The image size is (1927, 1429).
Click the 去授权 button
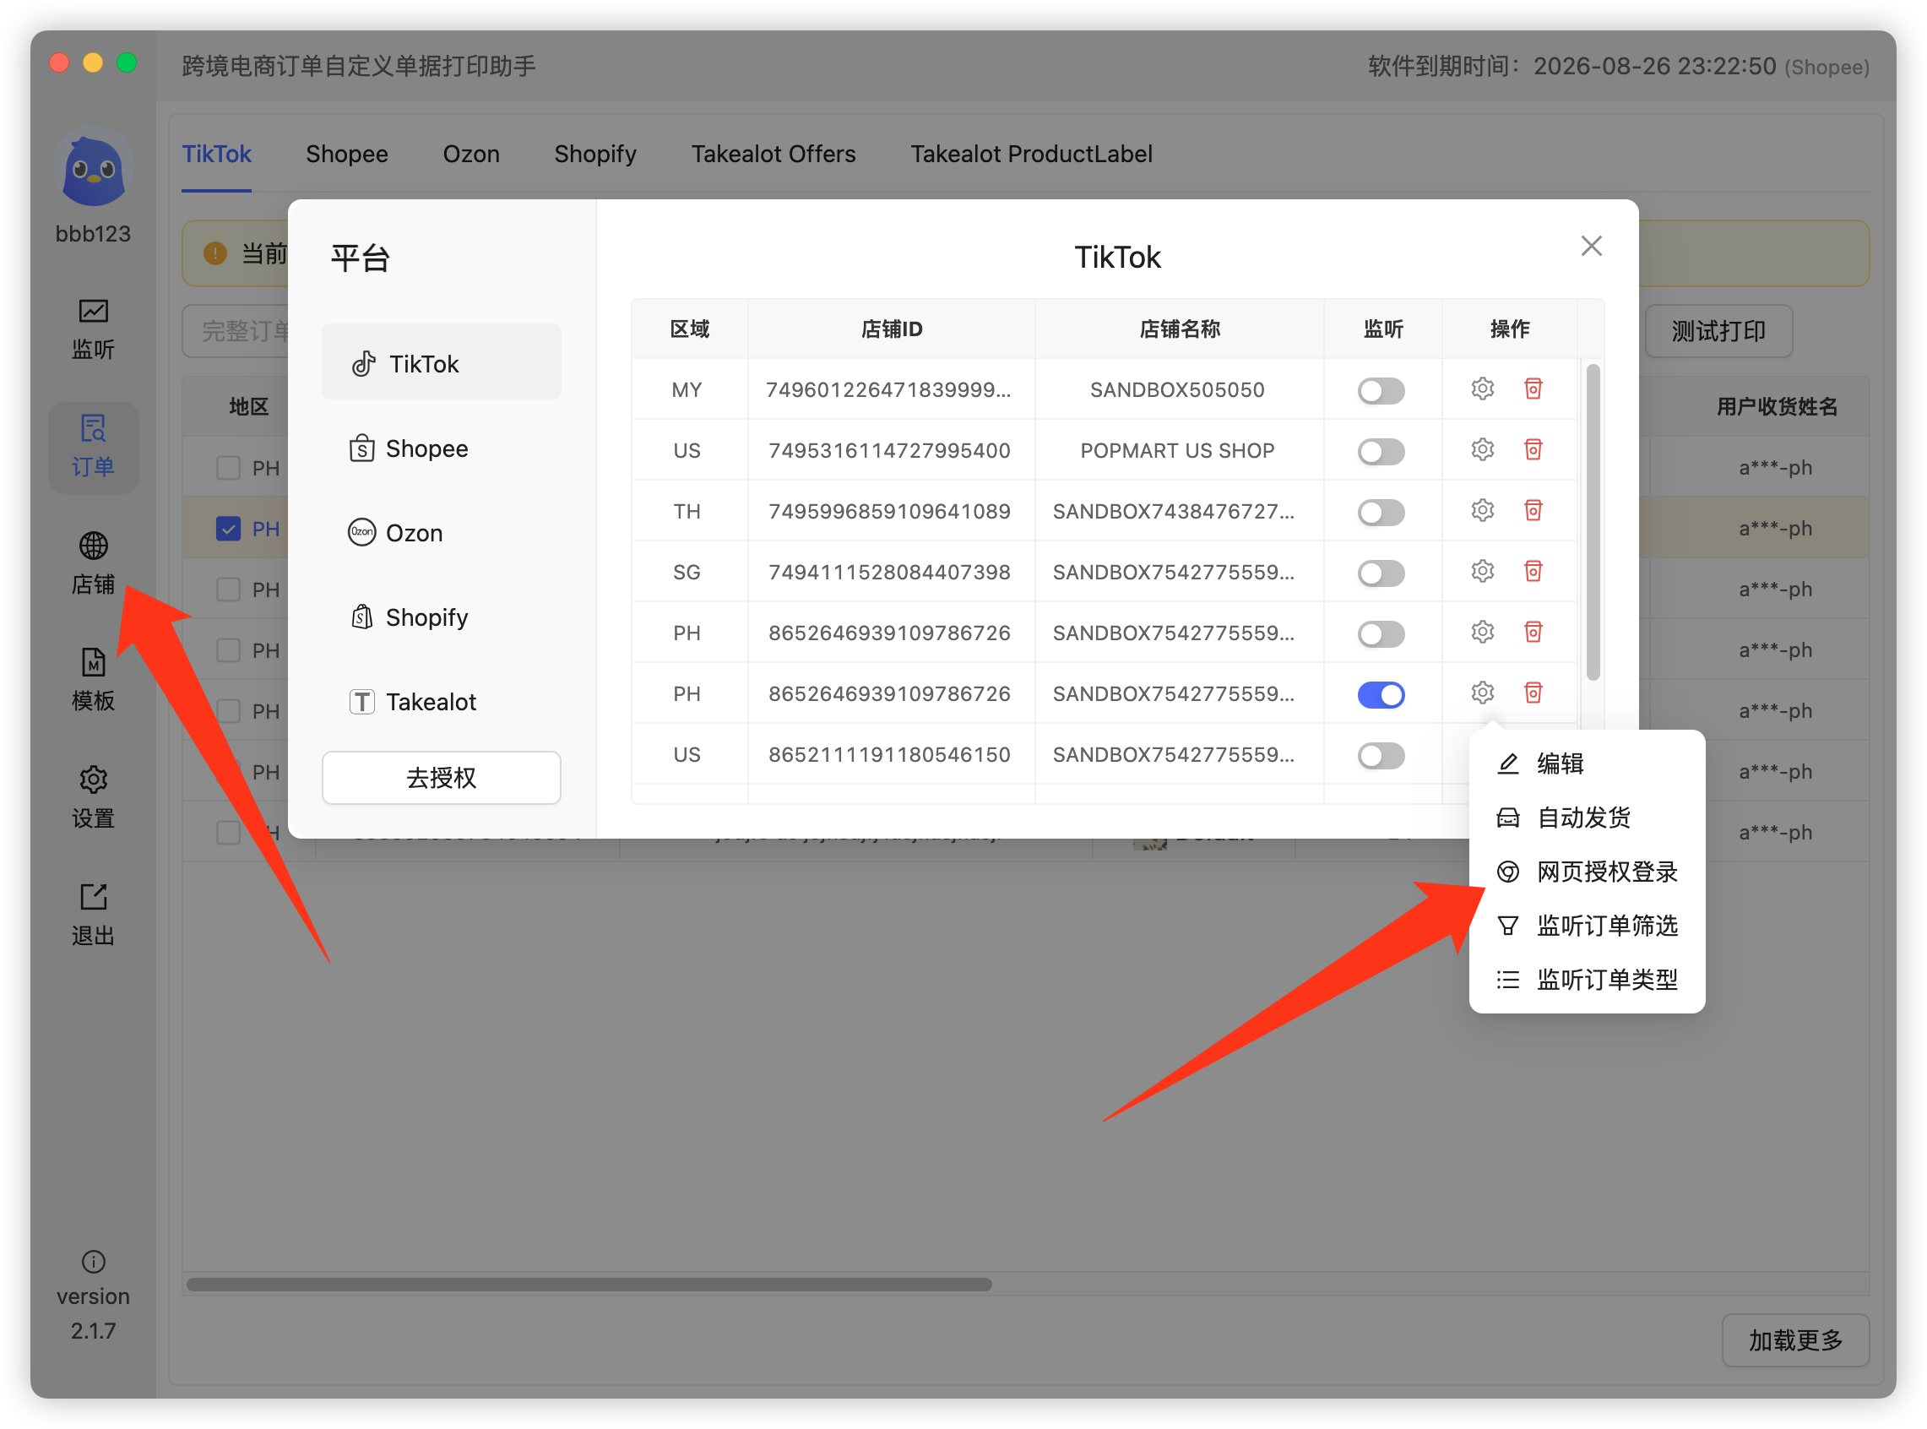[x=441, y=778]
